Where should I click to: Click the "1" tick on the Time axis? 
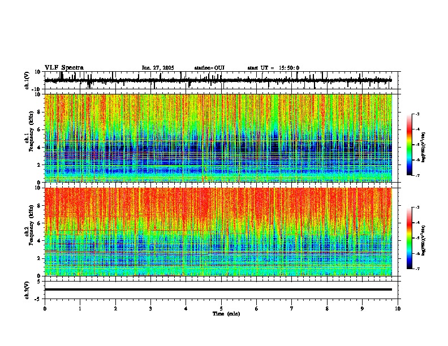[x=80, y=309]
